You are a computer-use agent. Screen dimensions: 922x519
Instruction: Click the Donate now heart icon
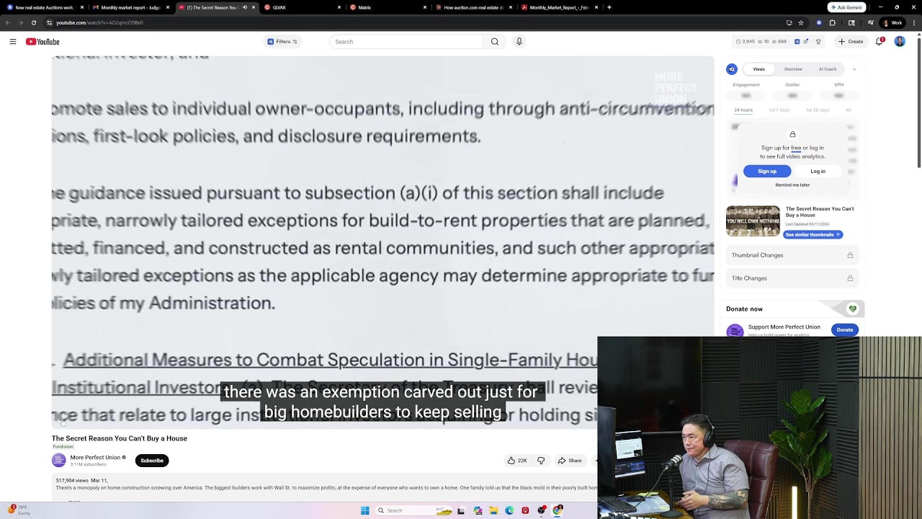coord(852,309)
